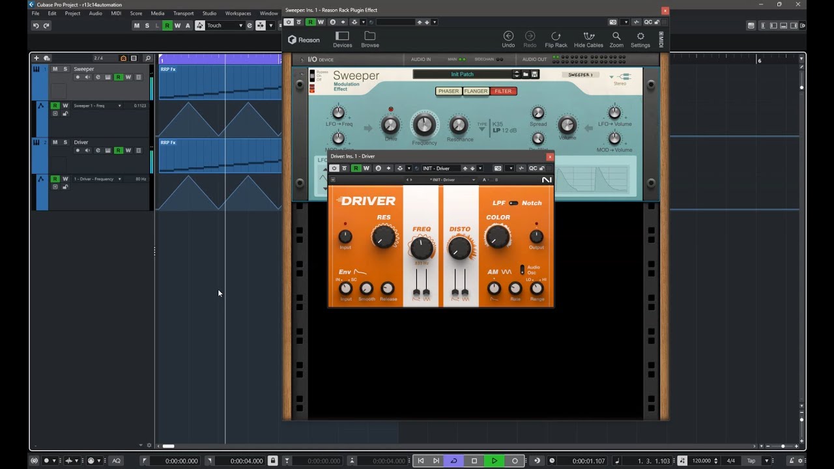The image size is (834, 469).
Task: Click the Sweeper Init Patch name field
Action: [463, 74]
